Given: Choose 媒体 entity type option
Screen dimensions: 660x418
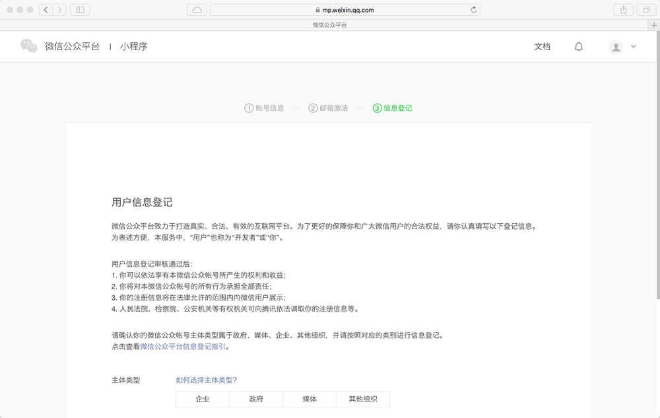Looking at the screenshot, I should click(x=310, y=399).
